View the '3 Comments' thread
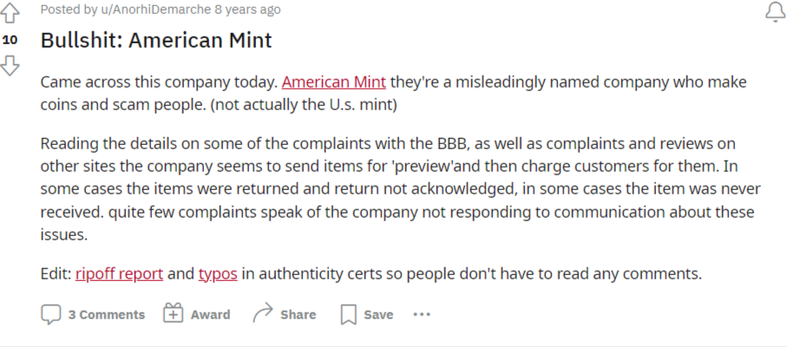 coord(107,315)
